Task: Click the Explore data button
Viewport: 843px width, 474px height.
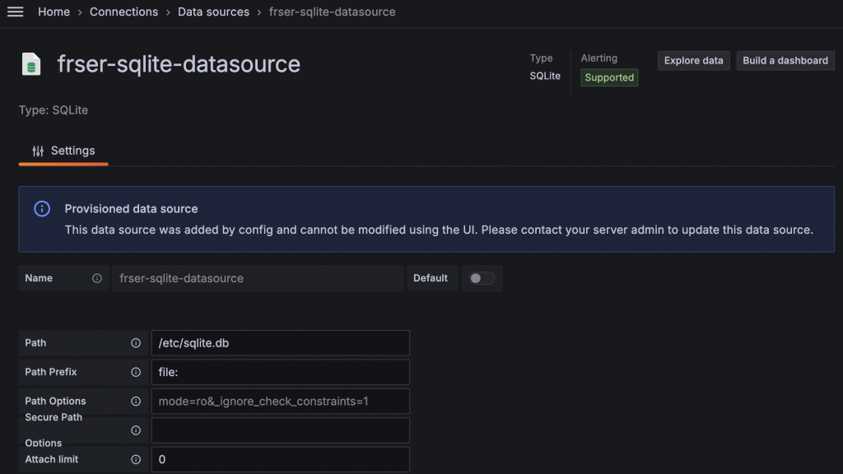Action: [693, 60]
